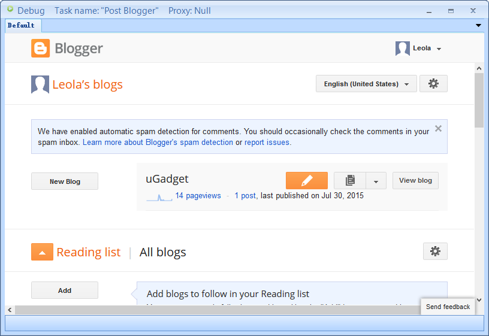This screenshot has height=336, width=489.
Task: Dismiss the spam detection notice
Action: [x=438, y=128]
